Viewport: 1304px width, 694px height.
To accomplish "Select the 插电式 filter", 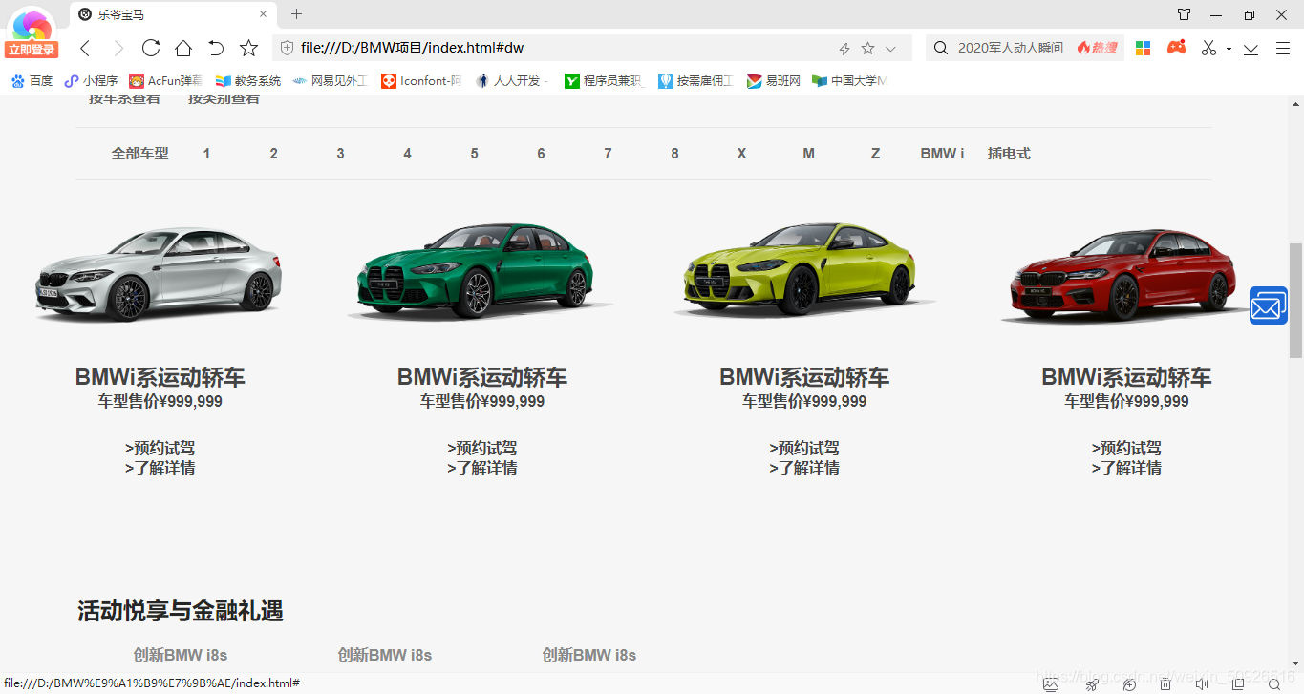I will (x=1009, y=154).
